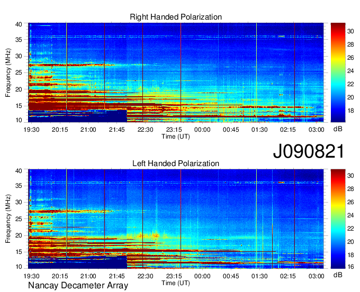Click the 00:00 time tick under Left Handed plot
The height and width of the screenshot is (292, 360).
[x=202, y=276]
